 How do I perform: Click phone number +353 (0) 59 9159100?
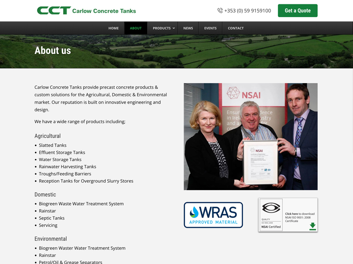248,11
